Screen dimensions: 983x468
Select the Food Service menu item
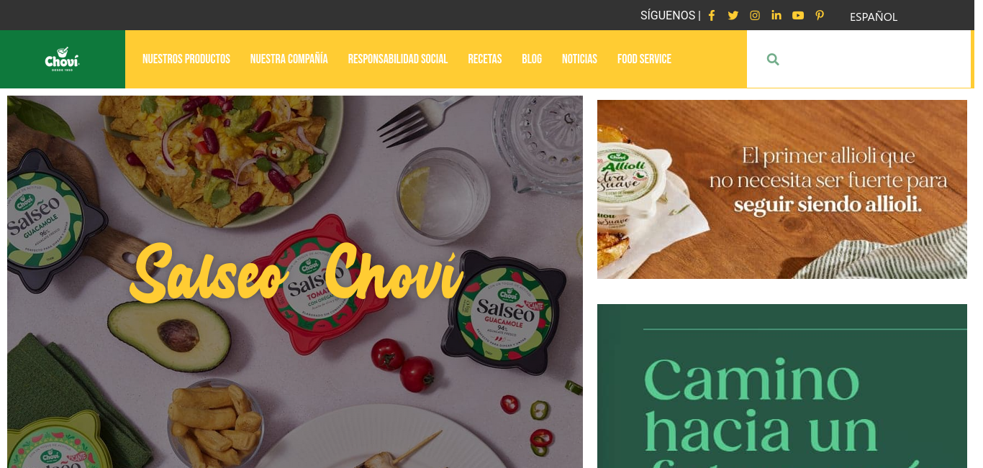[644, 59]
